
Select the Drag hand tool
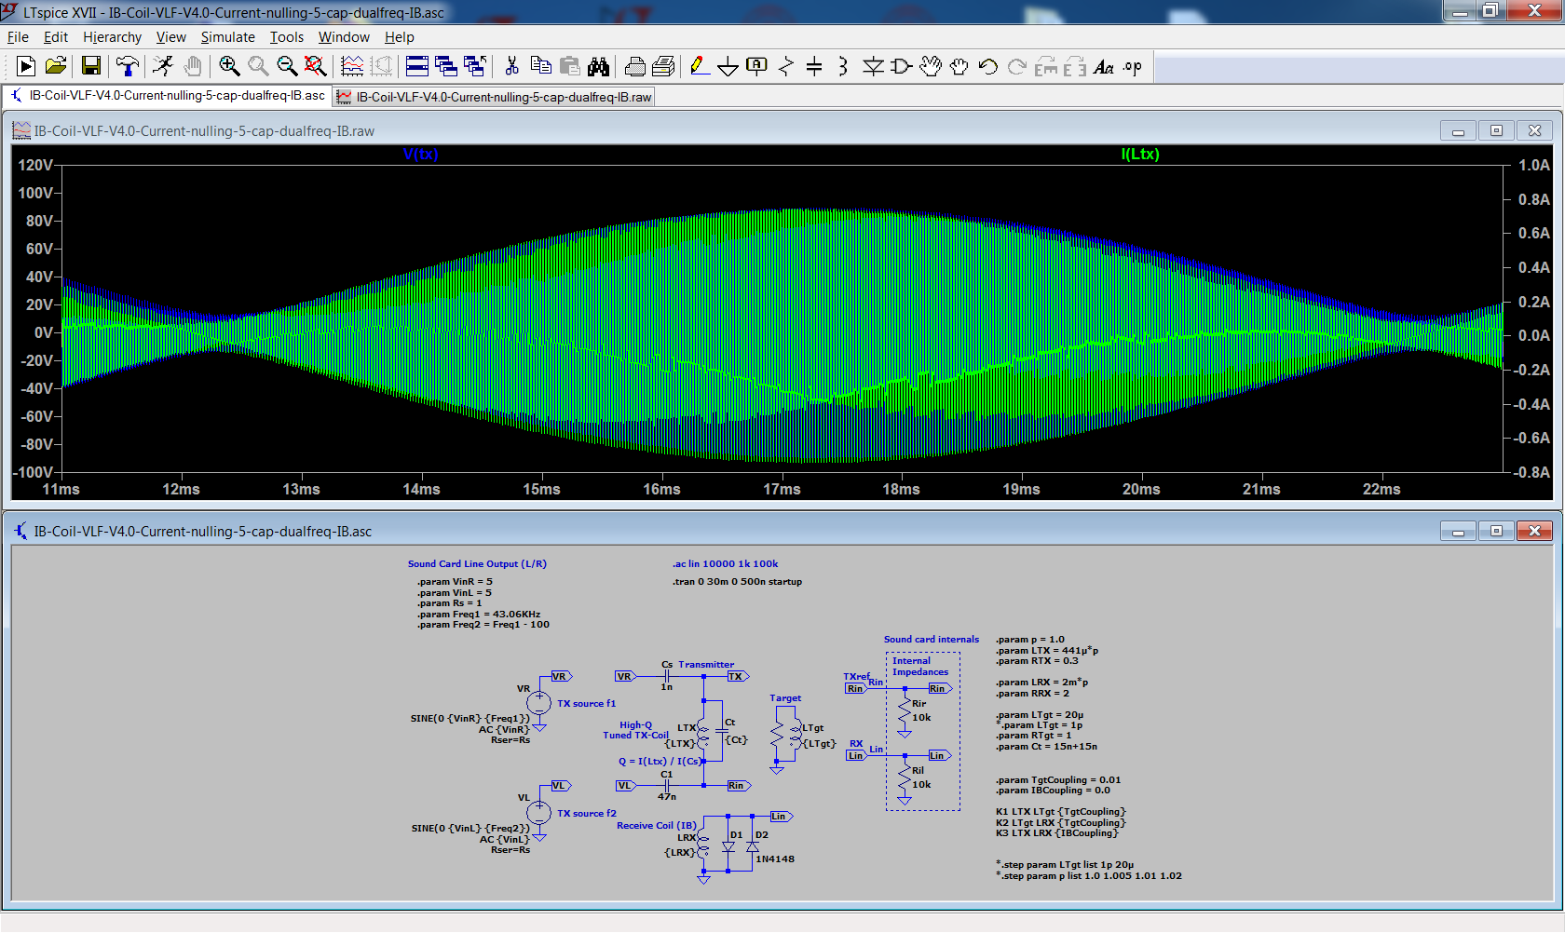coord(959,66)
